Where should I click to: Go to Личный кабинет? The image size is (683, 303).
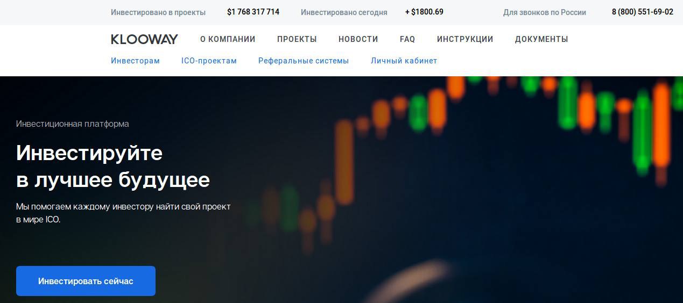click(404, 61)
